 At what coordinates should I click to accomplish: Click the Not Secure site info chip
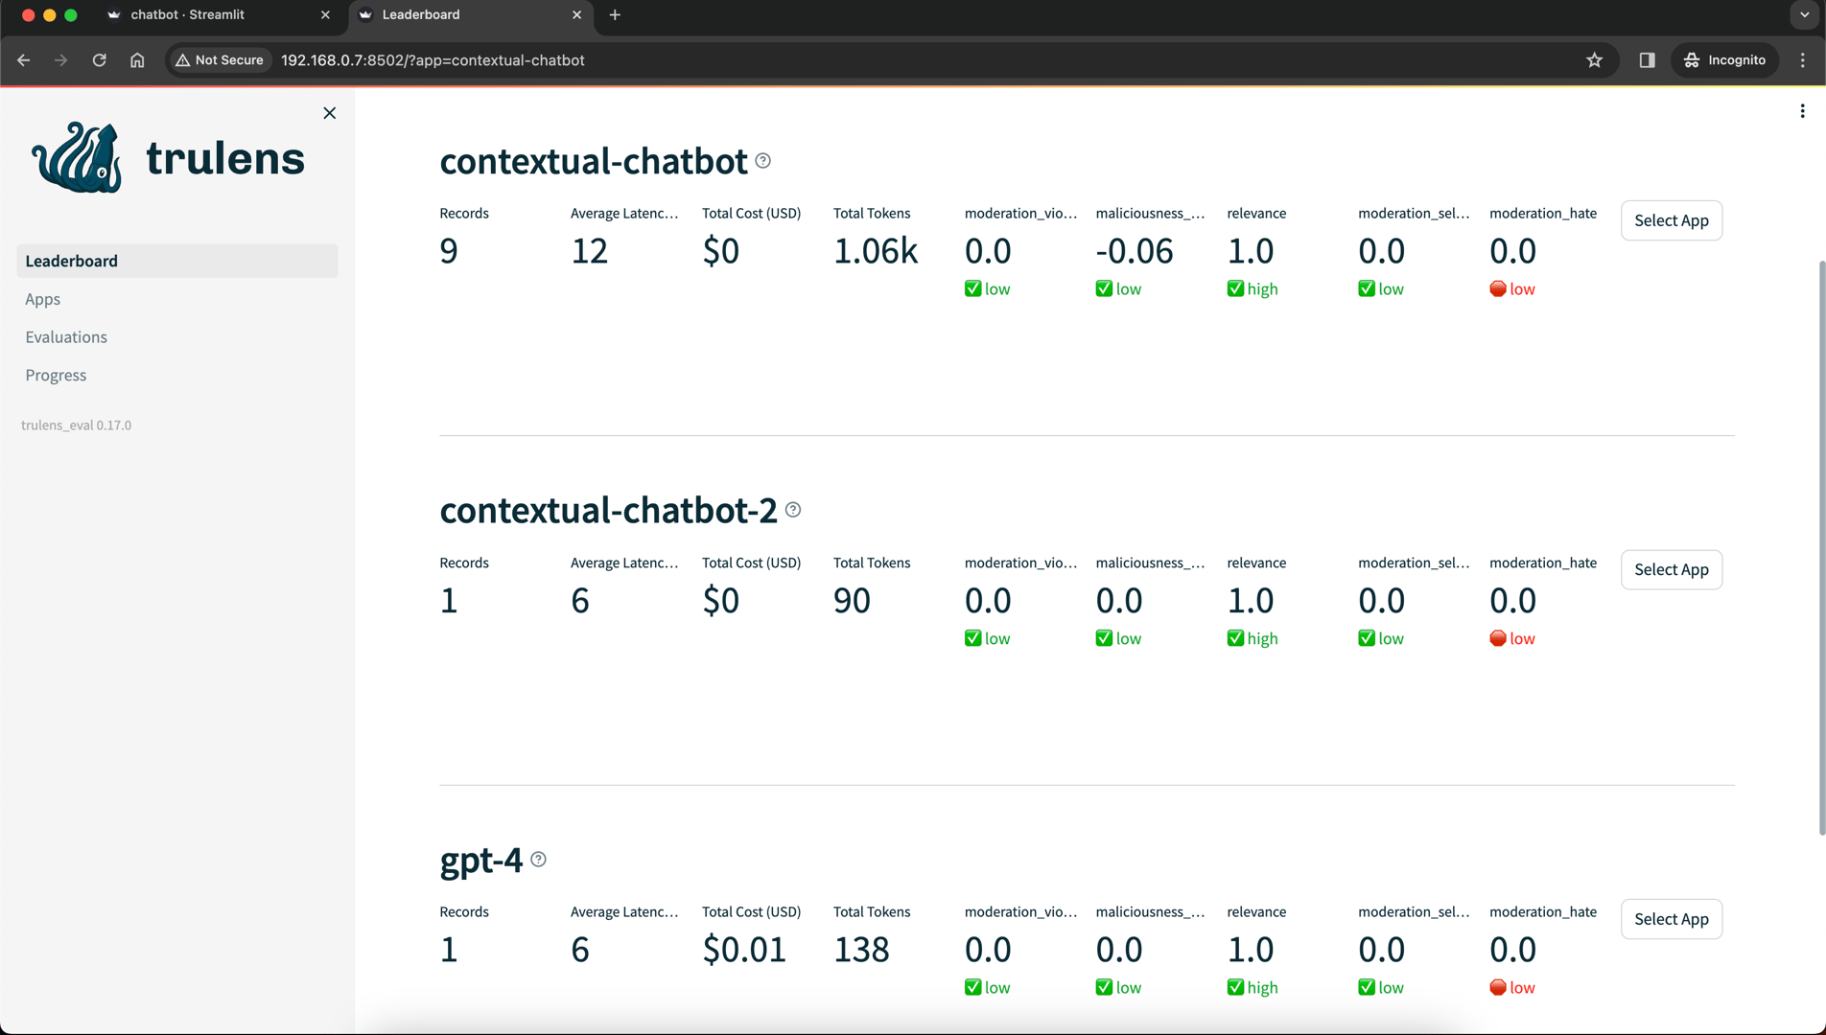tap(220, 60)
